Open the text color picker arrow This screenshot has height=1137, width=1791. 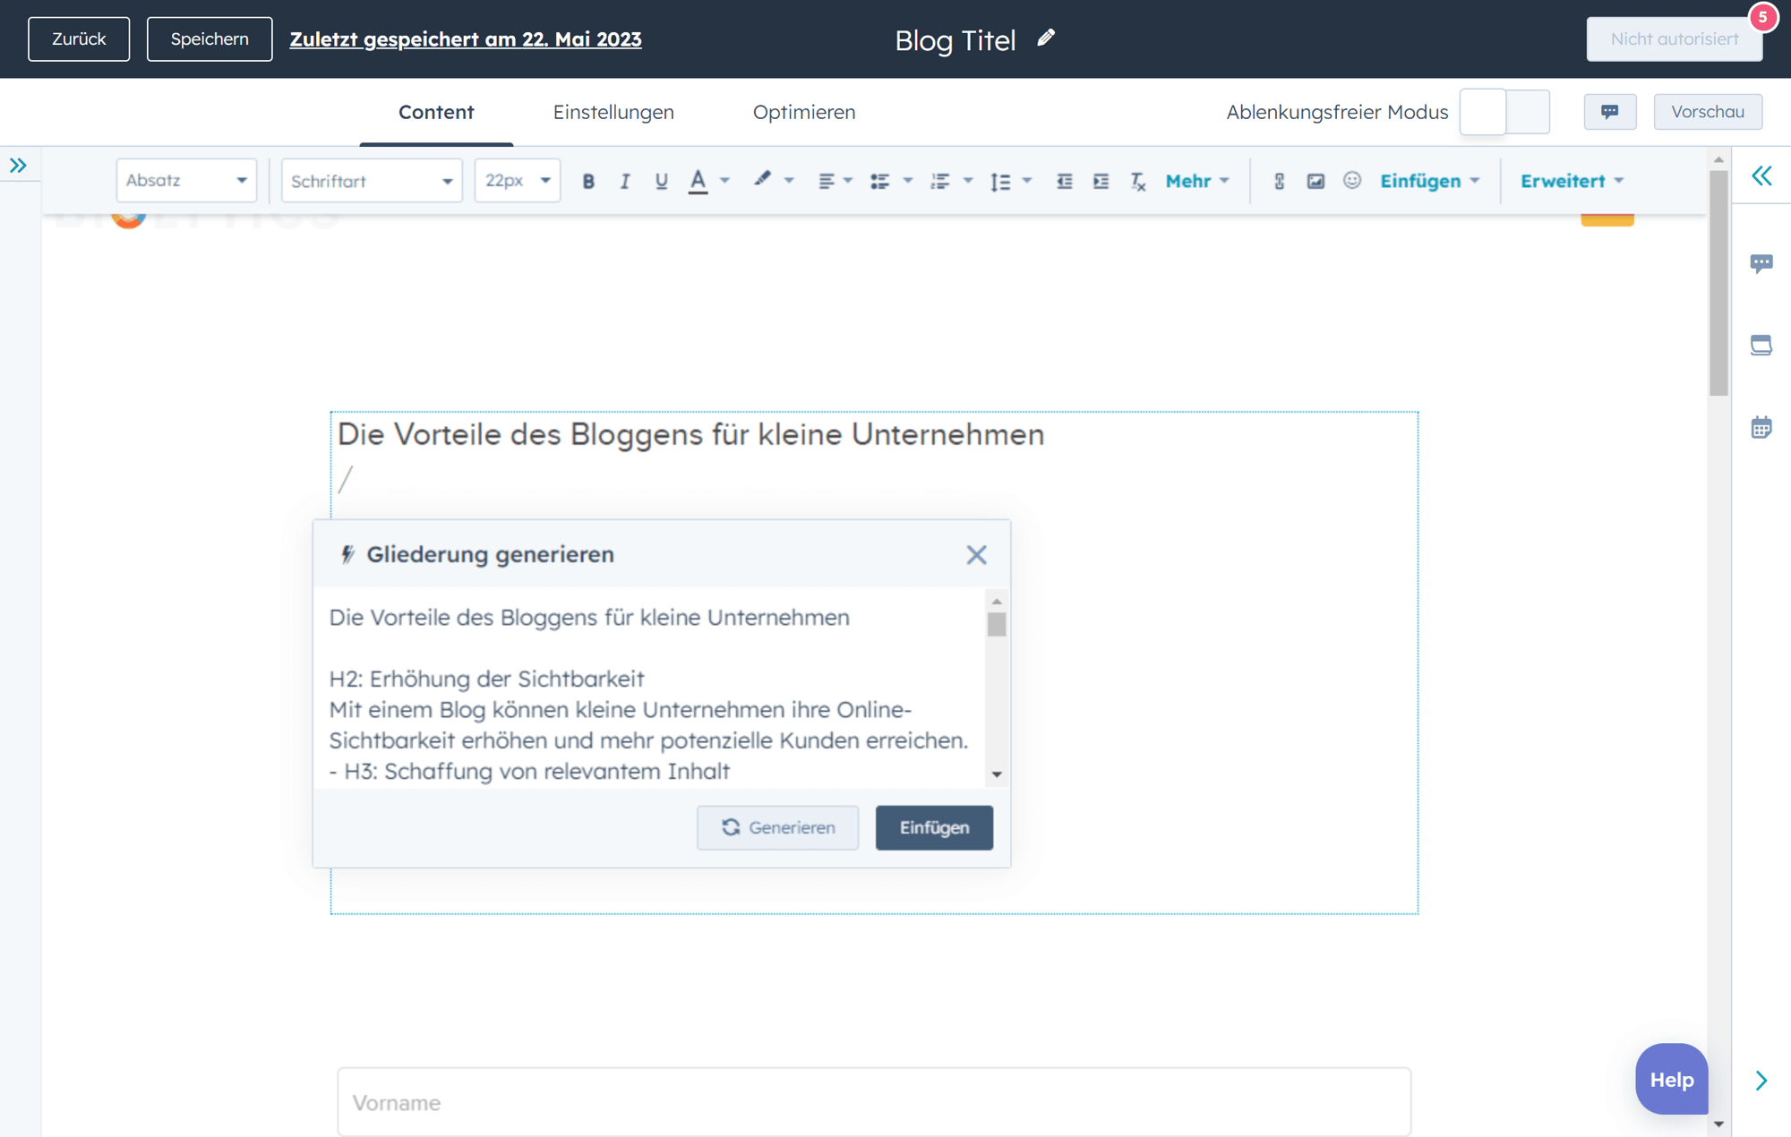[x=725, y=181]
